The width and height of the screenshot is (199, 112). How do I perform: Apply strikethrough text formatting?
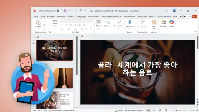tap(80, 25)
